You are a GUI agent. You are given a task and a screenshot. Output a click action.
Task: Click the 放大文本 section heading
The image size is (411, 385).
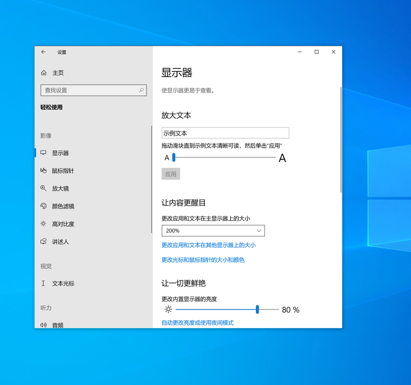point(176,115)
